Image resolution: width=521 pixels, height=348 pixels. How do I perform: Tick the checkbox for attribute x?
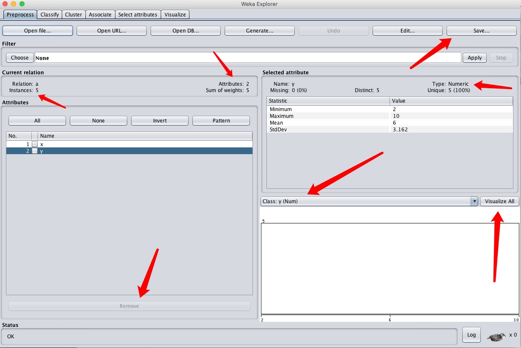click(35, 144)
